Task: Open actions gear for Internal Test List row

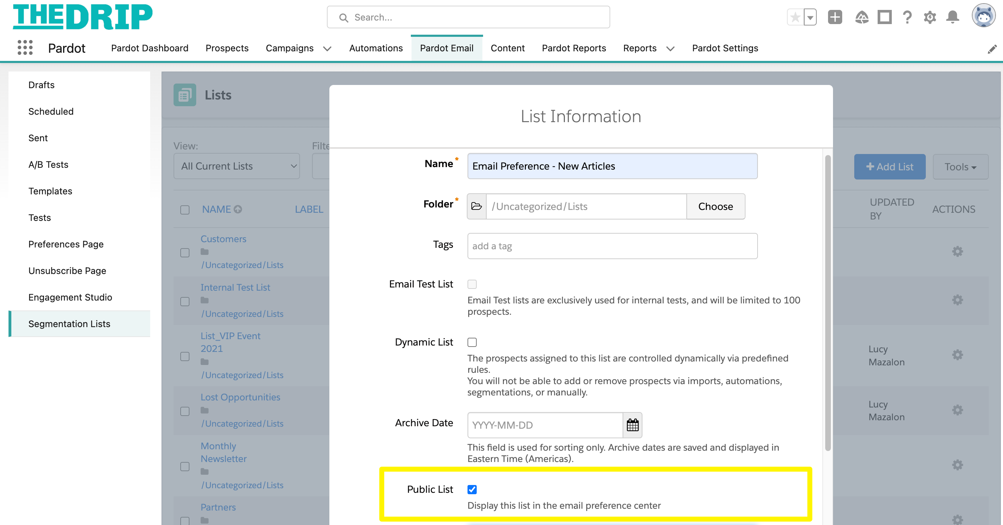Action: click(957, 299)
